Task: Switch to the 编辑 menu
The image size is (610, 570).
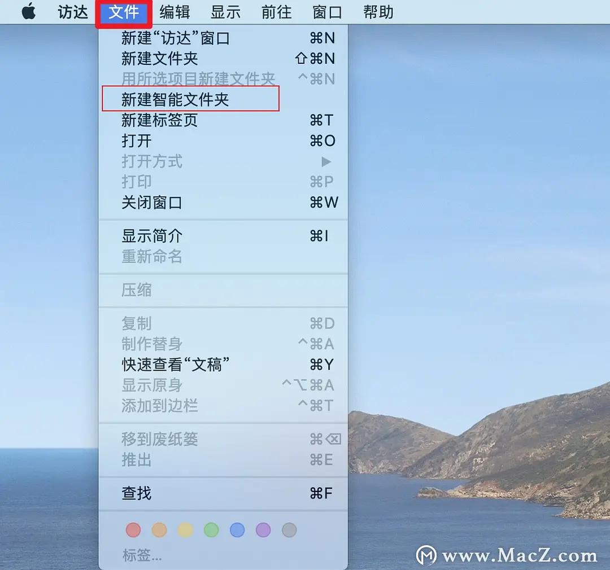Action: click(x=175, y=12)
